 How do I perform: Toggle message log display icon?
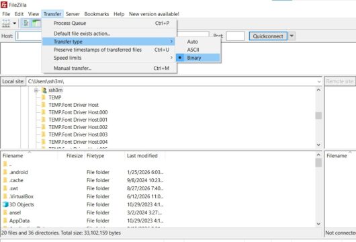[x=26, y=23]
